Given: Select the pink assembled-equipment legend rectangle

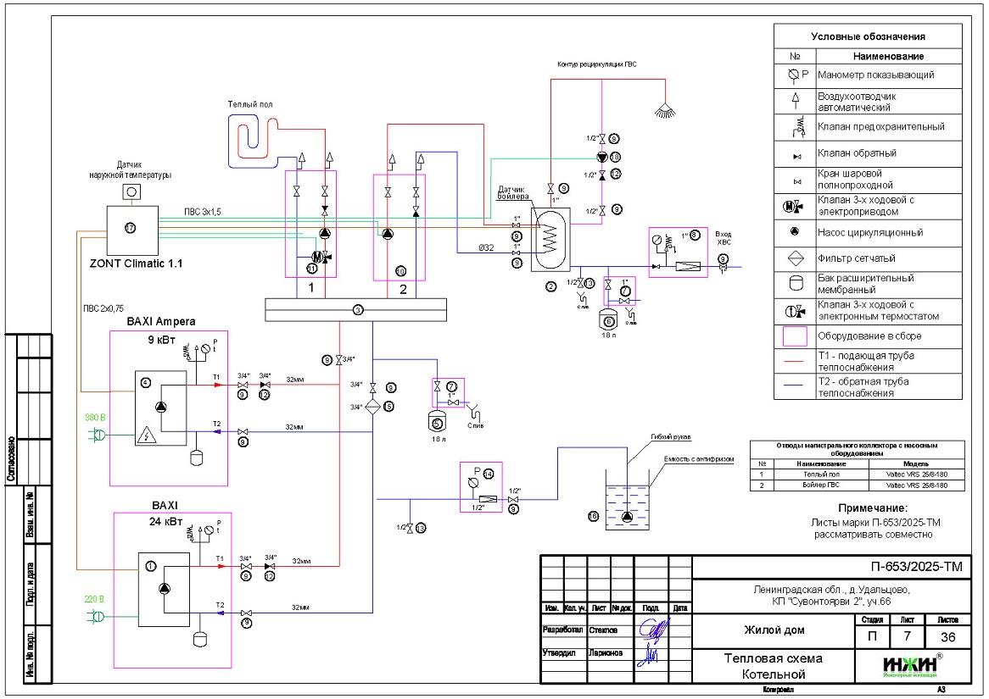Looking at the screenshot, I should (794, 336).
